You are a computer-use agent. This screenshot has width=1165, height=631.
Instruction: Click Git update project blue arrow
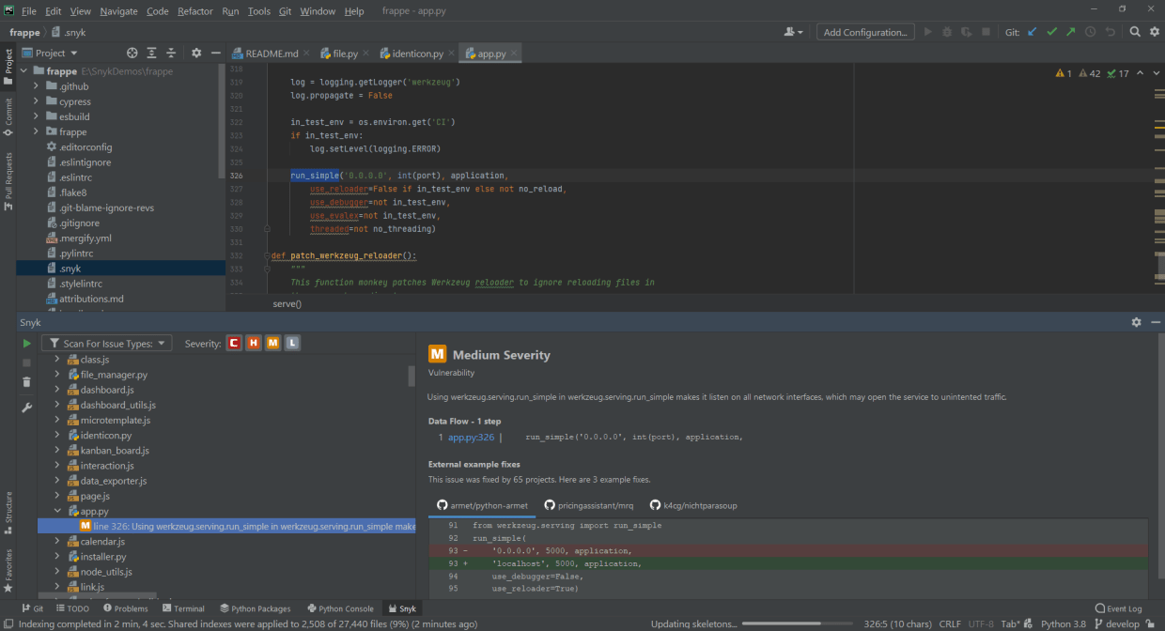pyautogui.click(x=1033, y=32)
